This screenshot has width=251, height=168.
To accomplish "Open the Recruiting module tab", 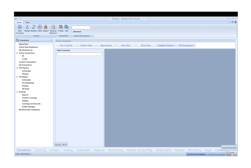I will 195,150.
